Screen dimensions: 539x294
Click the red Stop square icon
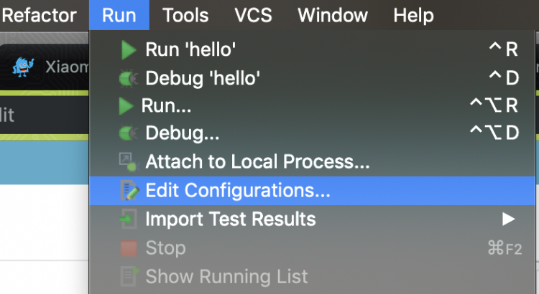pos(129,248)
